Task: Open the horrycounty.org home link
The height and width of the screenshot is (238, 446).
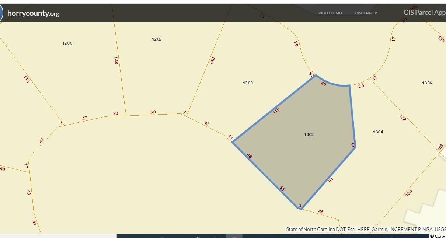Action: (x=33, y=14)
